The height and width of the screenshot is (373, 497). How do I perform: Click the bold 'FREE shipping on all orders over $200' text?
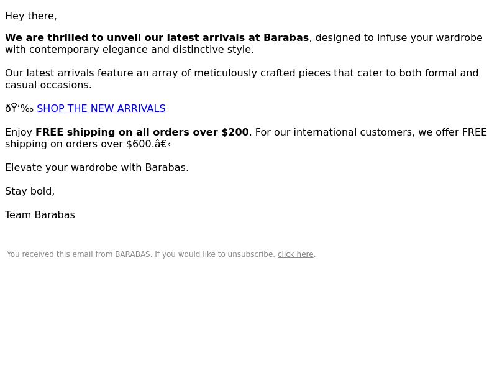(x=142, y=132)
